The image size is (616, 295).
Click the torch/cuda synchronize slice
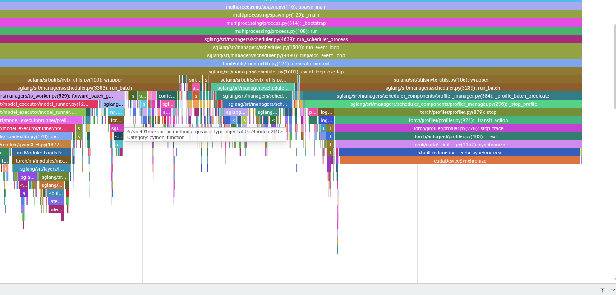point(459,145)
